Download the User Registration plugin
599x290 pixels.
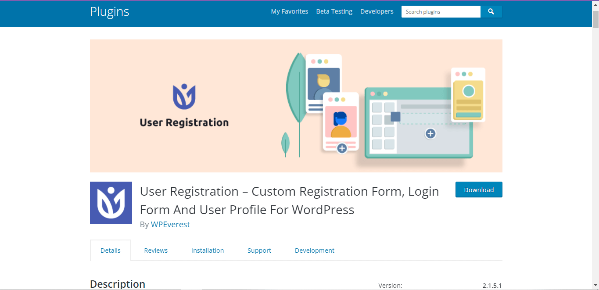[x=478, y=190]
